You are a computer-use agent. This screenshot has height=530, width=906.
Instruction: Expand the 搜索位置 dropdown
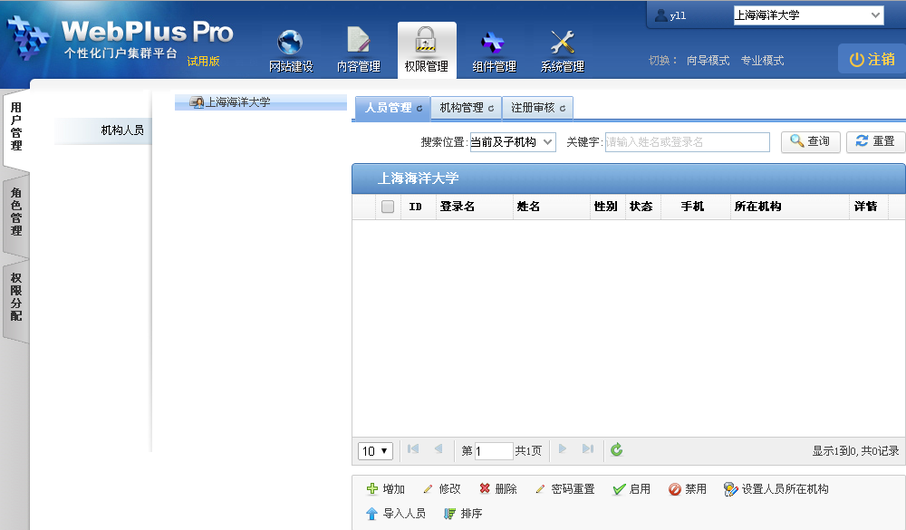(x=513, y=142)
